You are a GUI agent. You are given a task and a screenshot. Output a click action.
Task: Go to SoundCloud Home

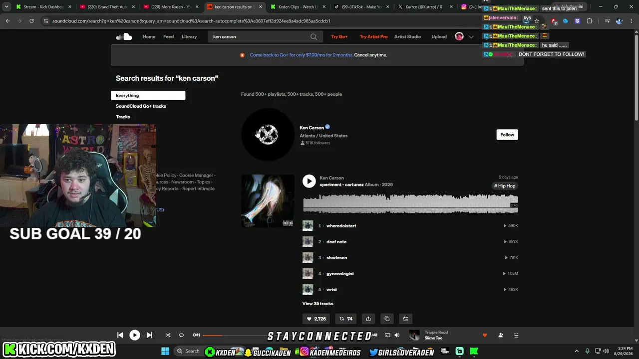pos(149,36)
